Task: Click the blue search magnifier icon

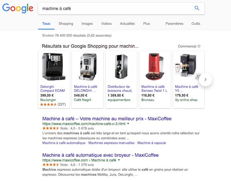Action: (x=197, y=8)
